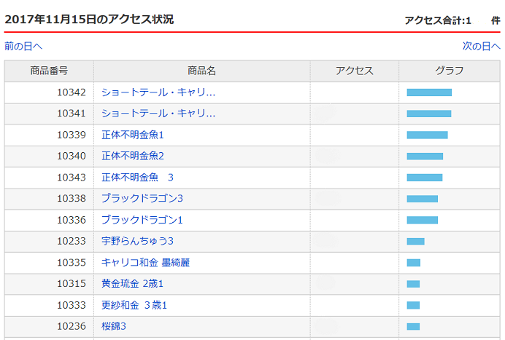This screenshot has height=340, width=505.
Task: Select product number 10336 cell
Action: 49,220
